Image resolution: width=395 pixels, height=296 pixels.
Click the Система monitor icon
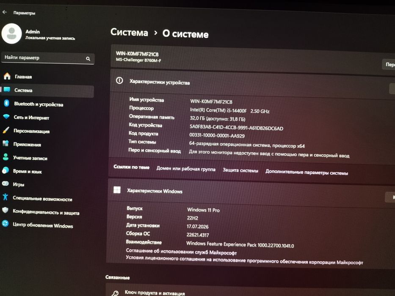click(x=7, y=89)
